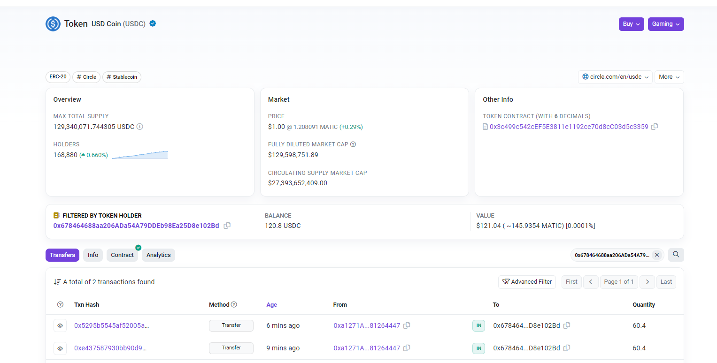
Task: Click the quantity 60.4 in the 6 mins ago row
Action: point(639,325)
